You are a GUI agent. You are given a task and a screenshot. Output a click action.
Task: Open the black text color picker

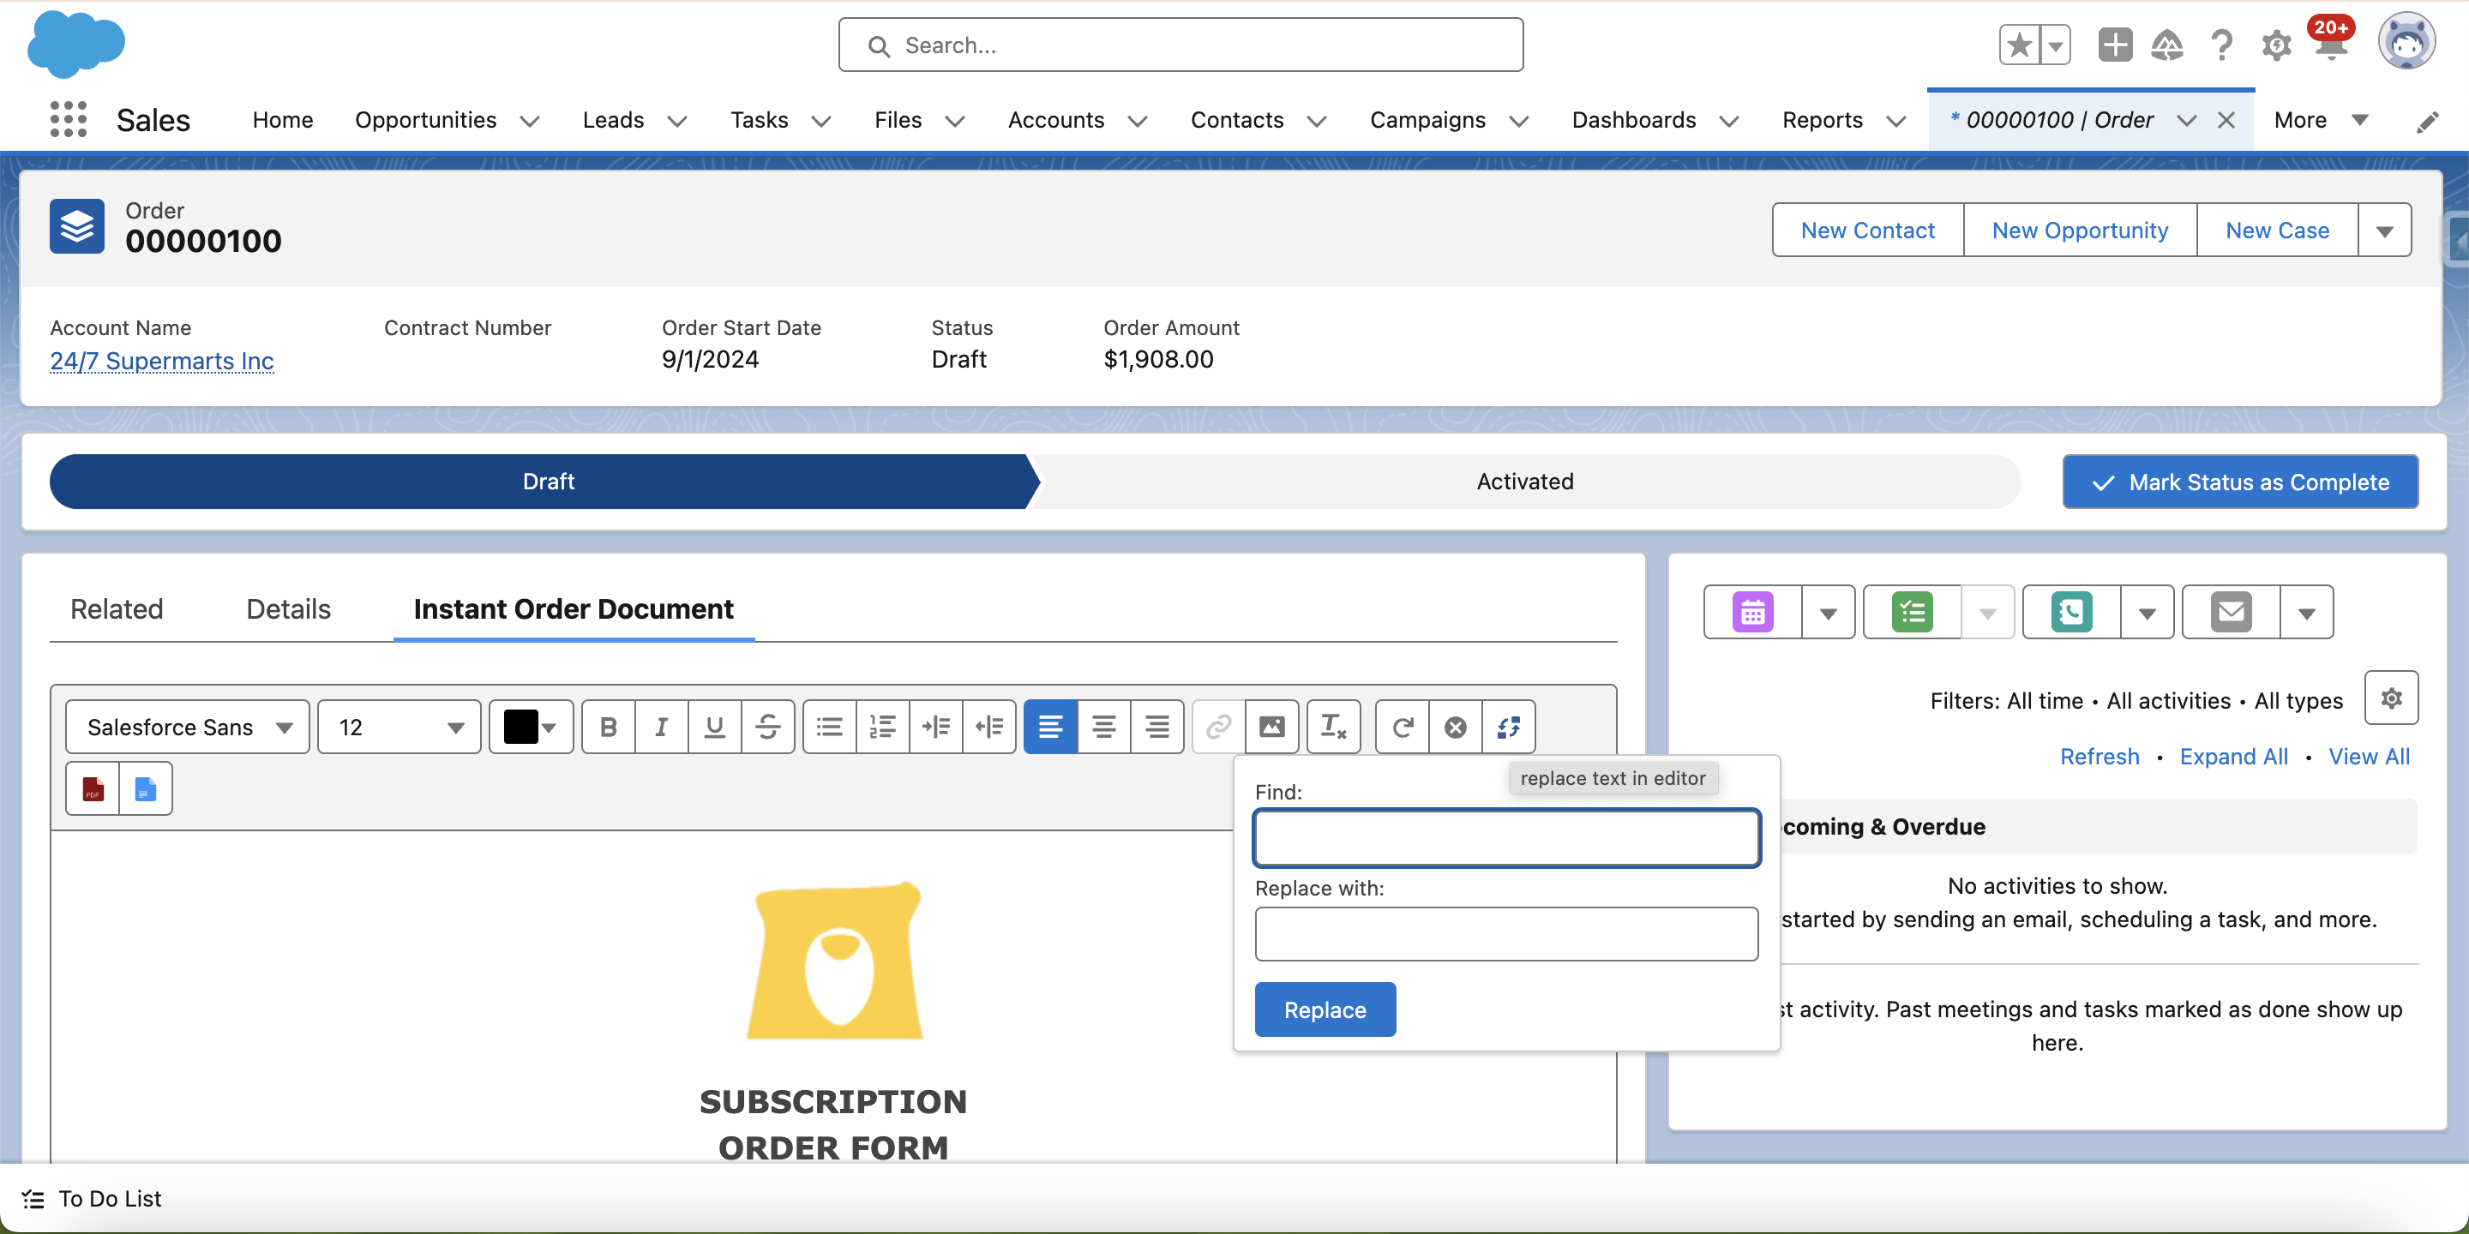[531, 728]
